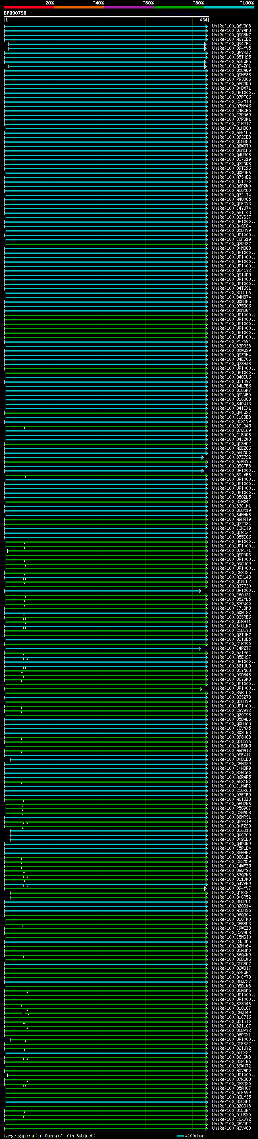Open the UniRef100_Q6V9A8 hit label
Viewport: 258px width, 1139px height.
[231, 26]
